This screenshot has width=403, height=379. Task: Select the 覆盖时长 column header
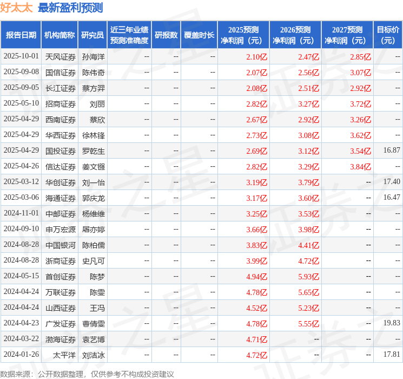199,35
